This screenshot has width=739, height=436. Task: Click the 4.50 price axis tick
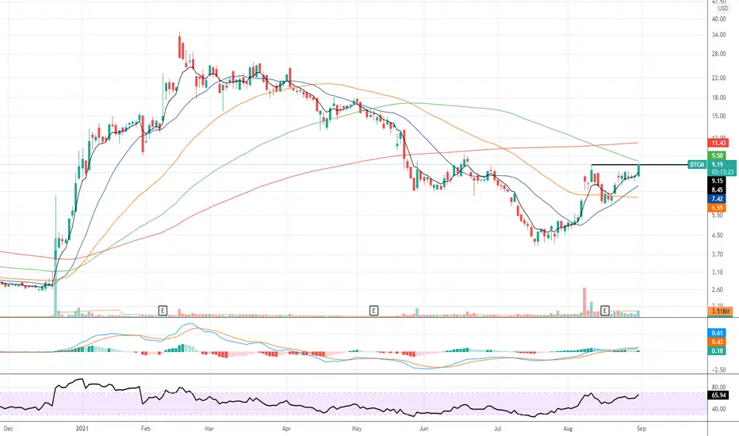[718, 235]
